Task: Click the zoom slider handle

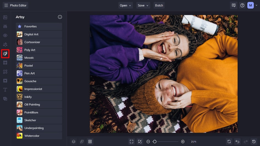Action: coord(155,142)
